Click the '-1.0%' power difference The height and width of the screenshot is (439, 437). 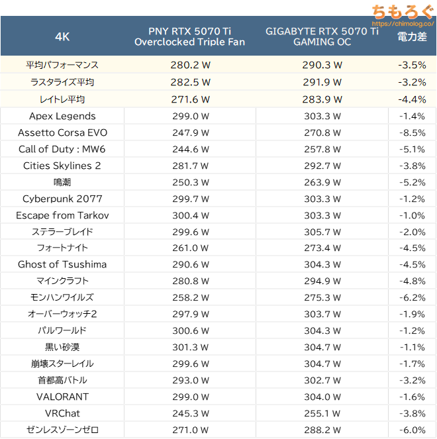pyautogui.click(x=412, y=215)
